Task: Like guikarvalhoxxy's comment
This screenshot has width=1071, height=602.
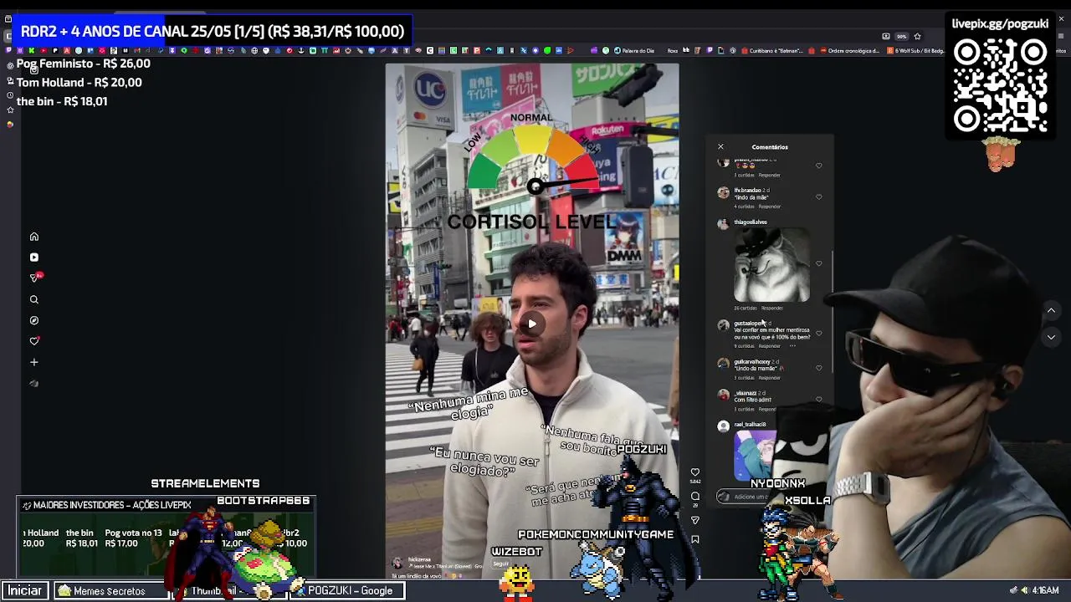Action: point(819,369)
